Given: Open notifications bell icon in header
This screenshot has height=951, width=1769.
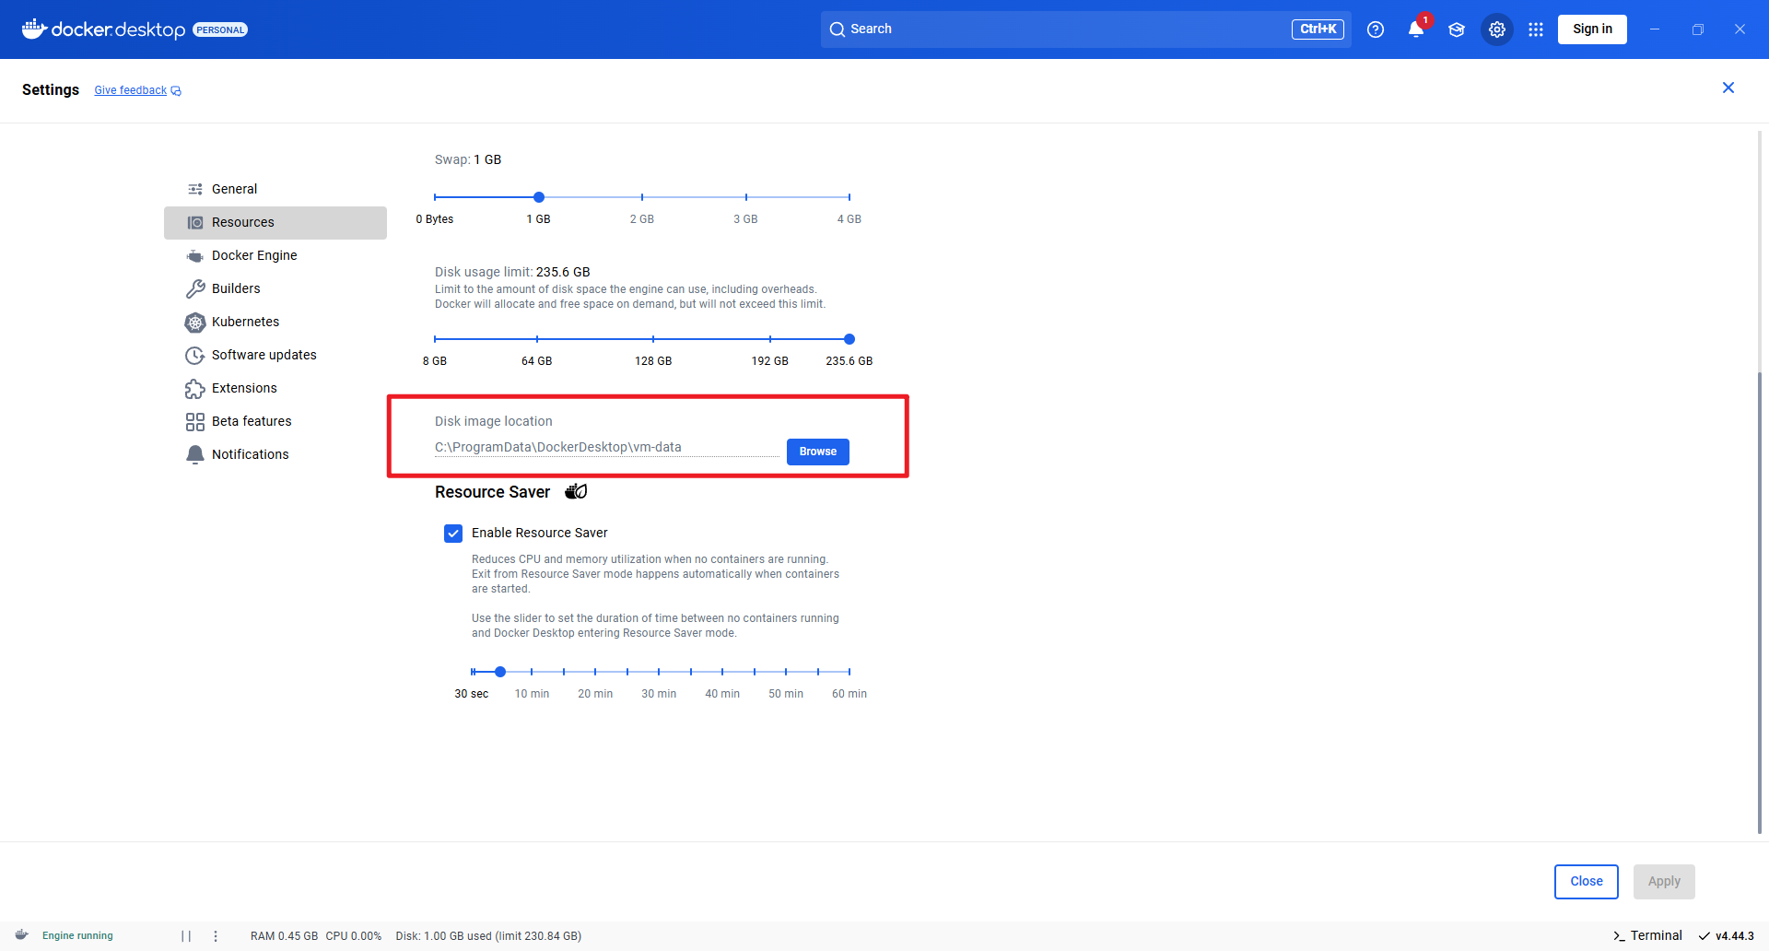Looking at the screenshot, I should (x=1416, y=29).
